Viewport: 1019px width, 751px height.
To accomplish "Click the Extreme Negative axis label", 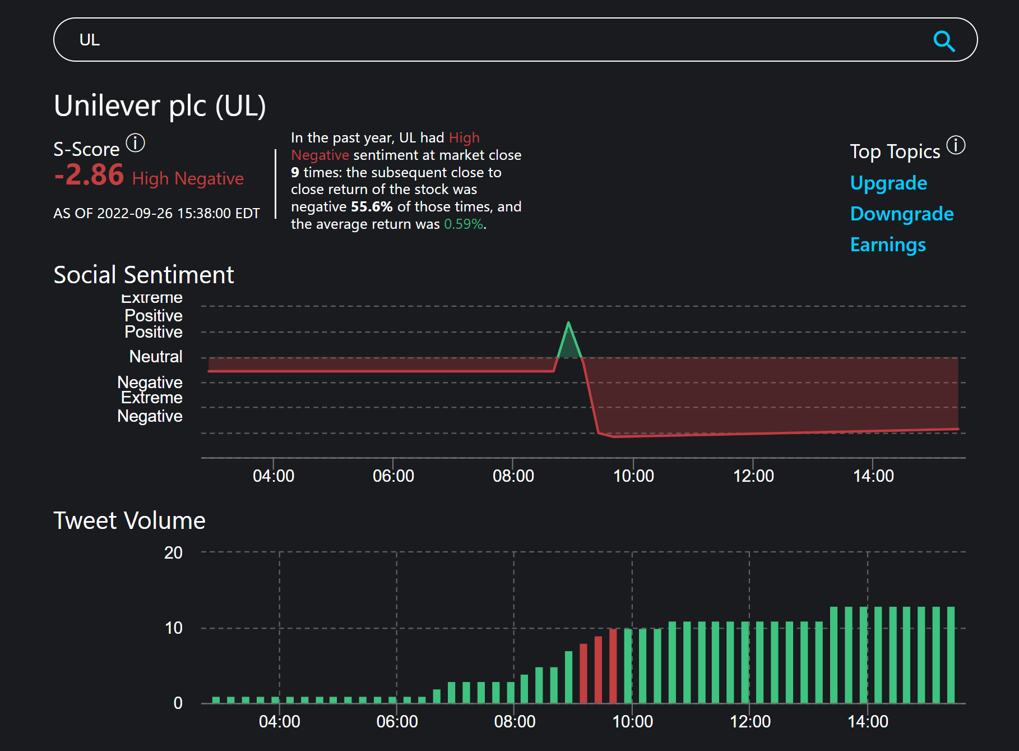I will pos(150,407).
